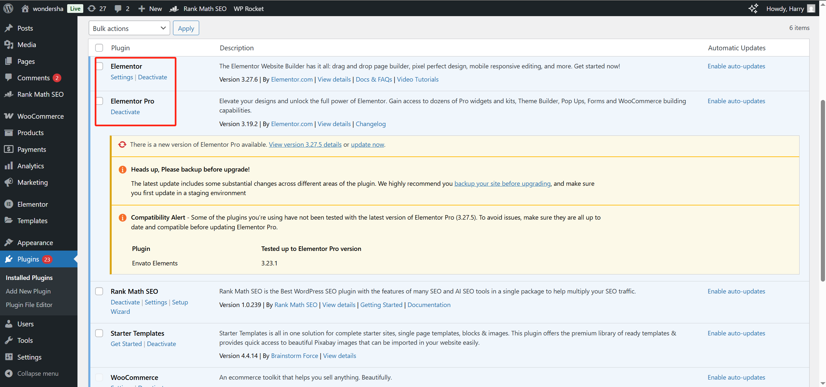The image size is (826, 387).
Task: Select the Starter Templates plugin checkbox
Action: [99, 333]
